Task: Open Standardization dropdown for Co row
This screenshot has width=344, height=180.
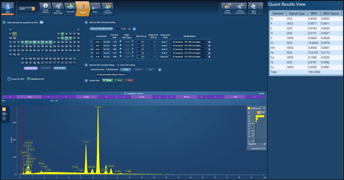Action: tap(189, 53)
